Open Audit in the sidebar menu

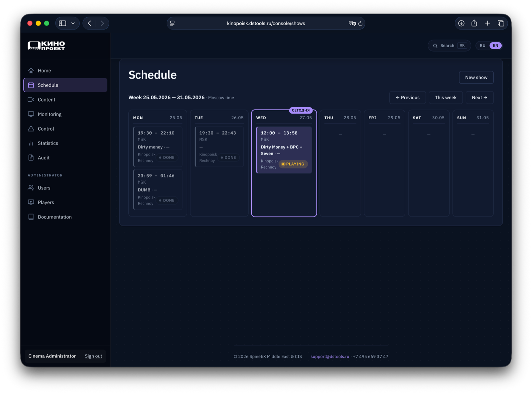tap(66, 157)
